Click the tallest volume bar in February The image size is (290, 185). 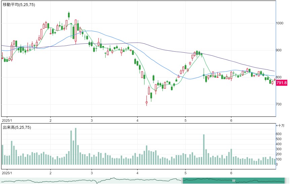[76, 146]
